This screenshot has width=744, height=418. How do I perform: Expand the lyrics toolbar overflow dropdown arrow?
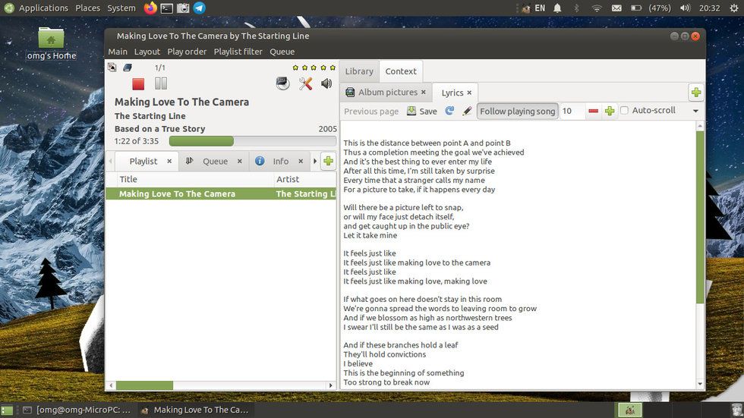695,112
